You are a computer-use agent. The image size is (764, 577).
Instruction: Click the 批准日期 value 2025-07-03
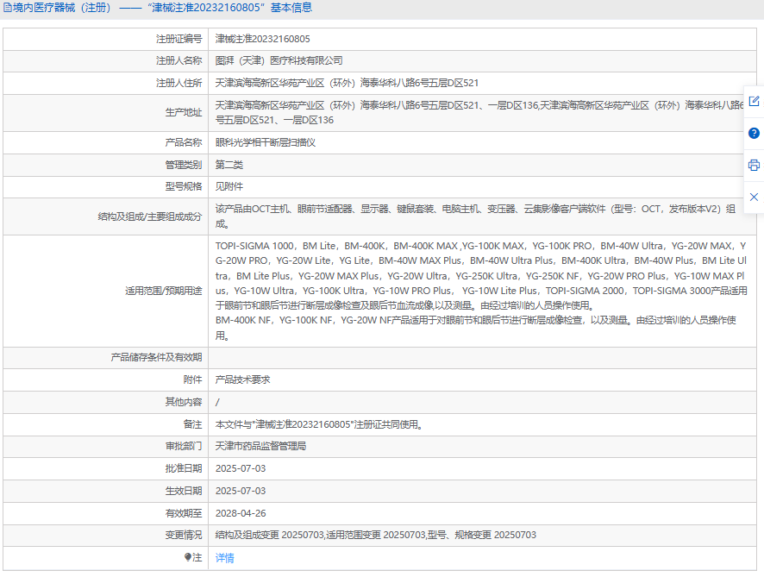241,469
